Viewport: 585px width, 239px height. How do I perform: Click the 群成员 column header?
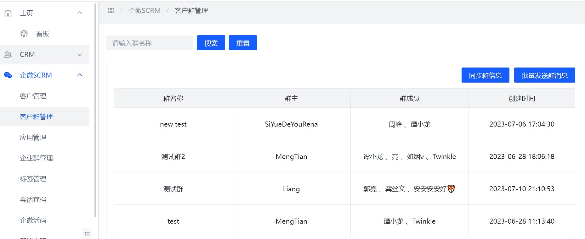pos(409,98)
